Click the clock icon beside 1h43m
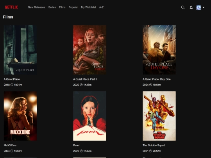211x158 pixels. coord(12,151)
